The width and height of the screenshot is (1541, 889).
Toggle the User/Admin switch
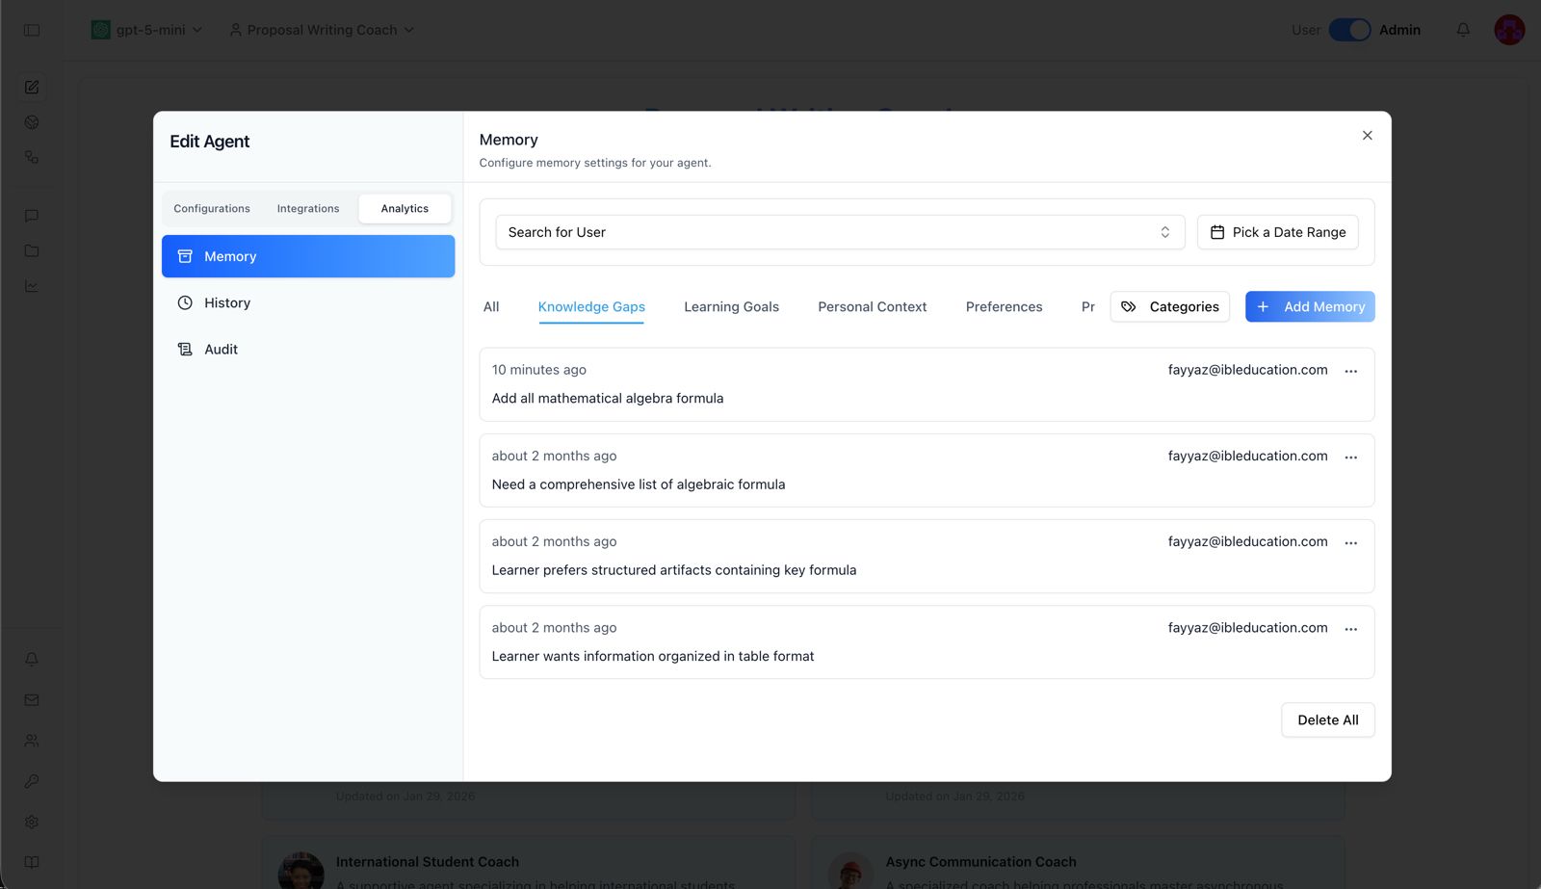coord(1349,30)
